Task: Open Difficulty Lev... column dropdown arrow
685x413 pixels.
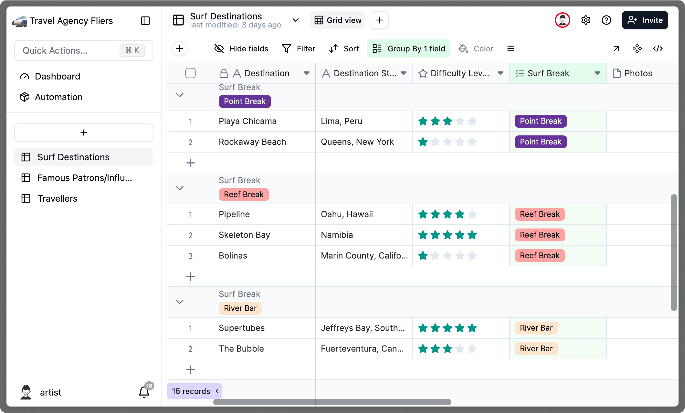Action: (x=501, y=73)
